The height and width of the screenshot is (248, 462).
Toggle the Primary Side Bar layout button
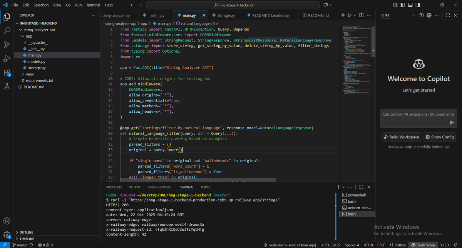[x=403, y=5]
